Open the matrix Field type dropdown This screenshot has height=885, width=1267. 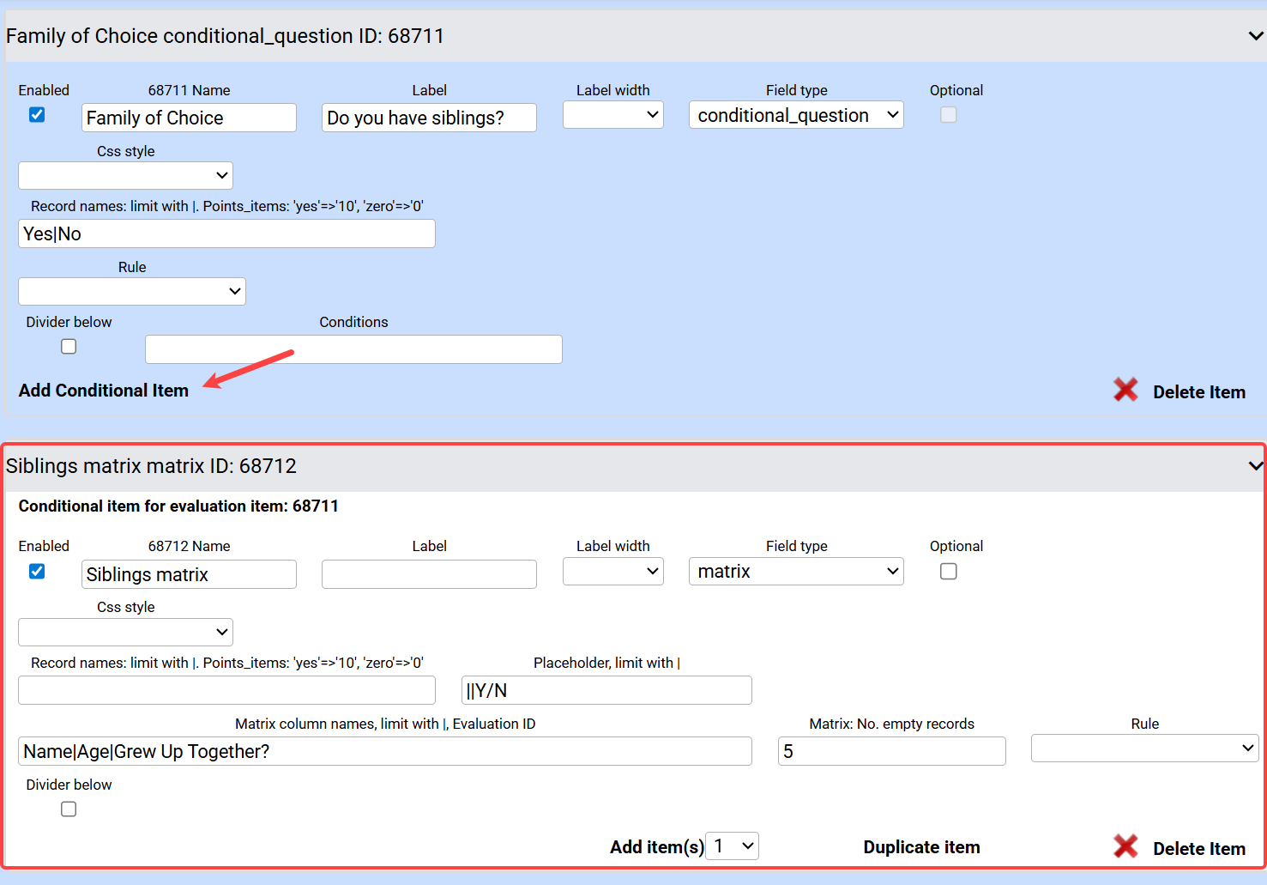pos(795,572)
